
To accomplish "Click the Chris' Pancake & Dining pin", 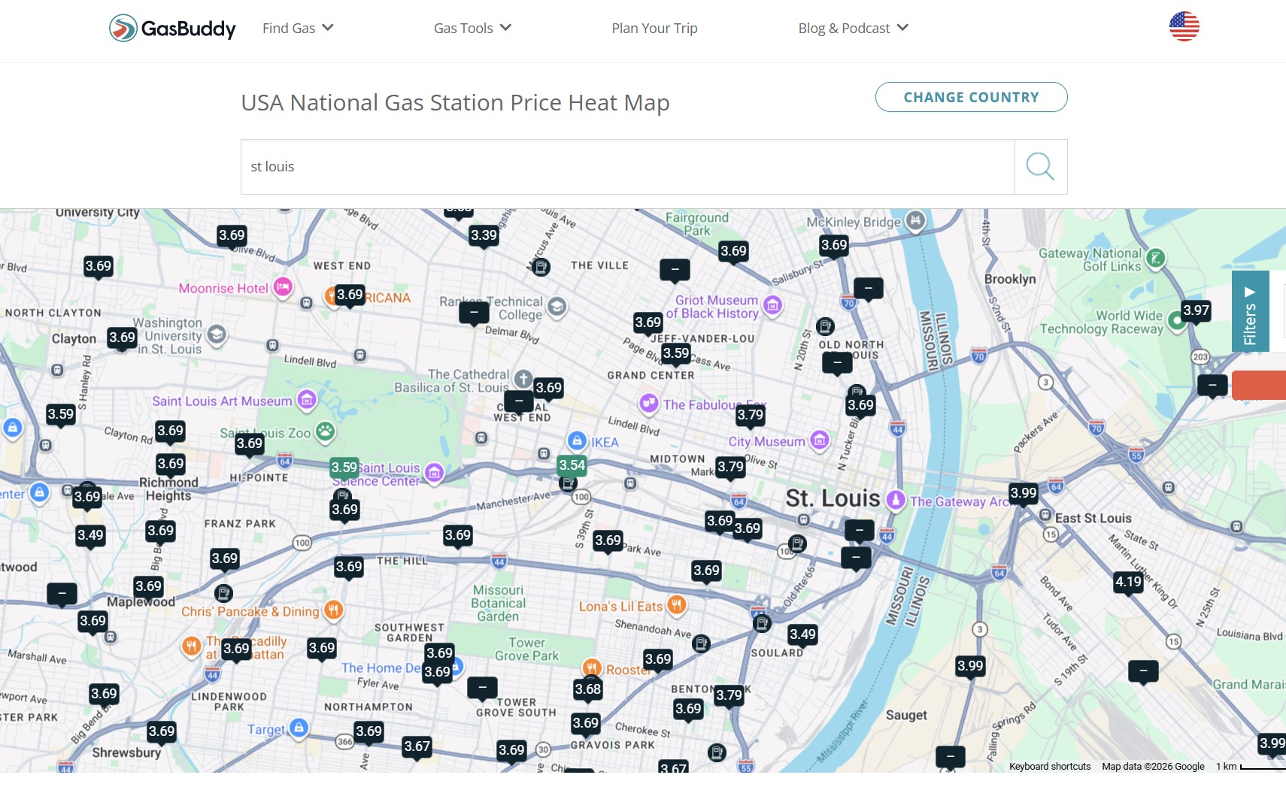I will [x=333, y=610].
